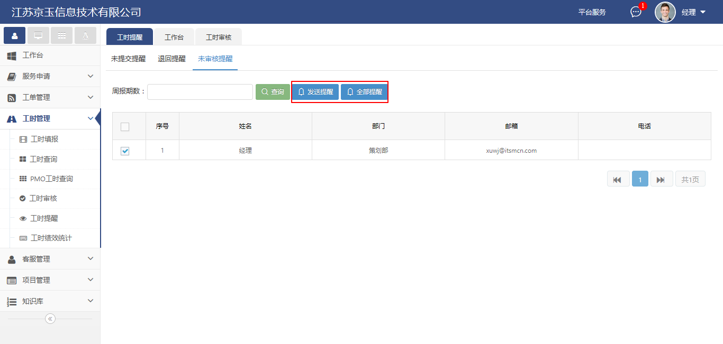
Task: Toggle the select-all checkbox in table header
Action: pyautogui.click(x=125, y=127)
